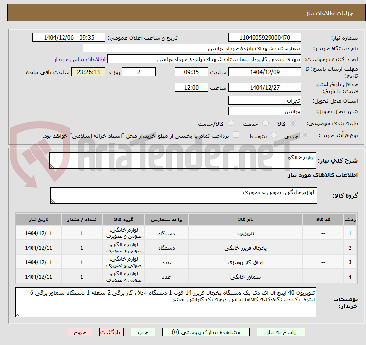The image size is (366, 345).
Task: Click the نام کالا column header
Action: pyautogui.click(x=245, y=220)
